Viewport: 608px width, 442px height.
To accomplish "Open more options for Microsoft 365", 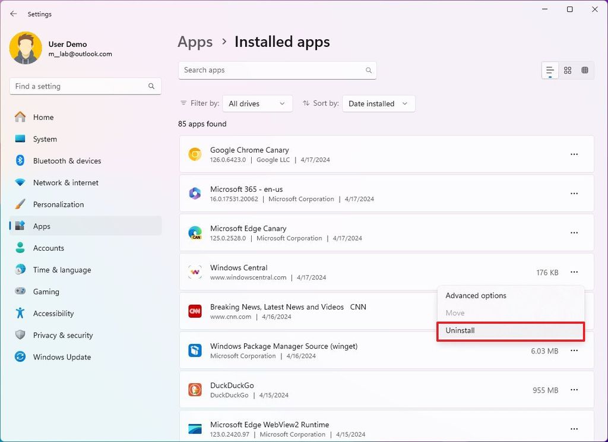I will [574, 193].
